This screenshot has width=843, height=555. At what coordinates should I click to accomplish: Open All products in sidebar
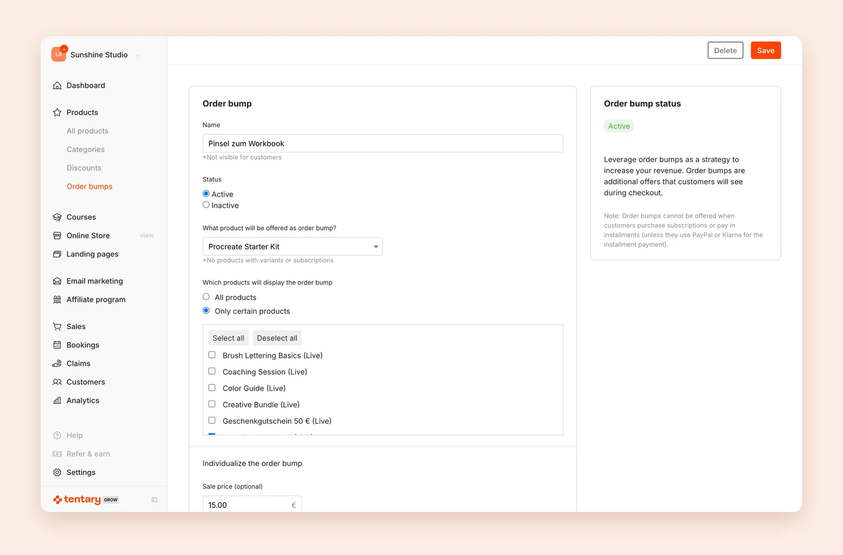pyautogui.click(x=87, y=131)
